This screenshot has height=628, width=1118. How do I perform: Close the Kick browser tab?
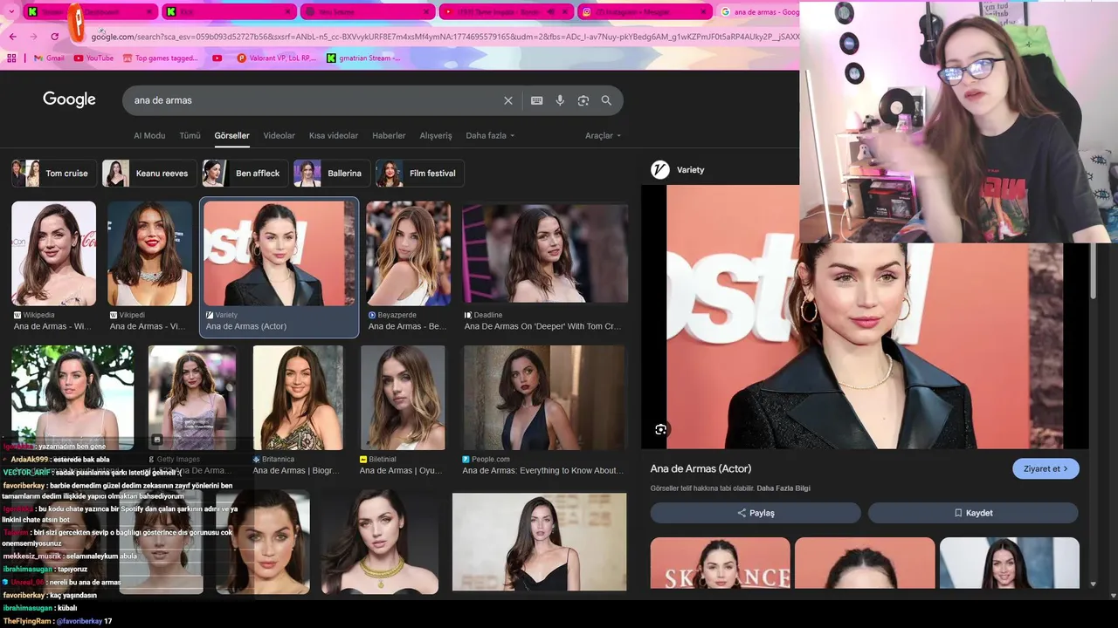click(288, 12)
